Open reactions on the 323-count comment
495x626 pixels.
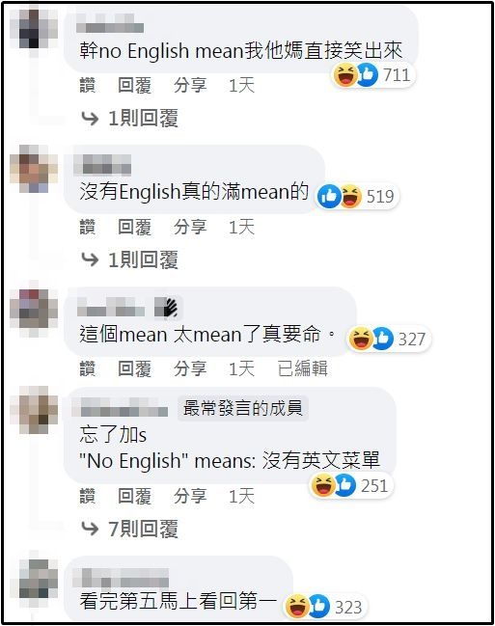324,607
